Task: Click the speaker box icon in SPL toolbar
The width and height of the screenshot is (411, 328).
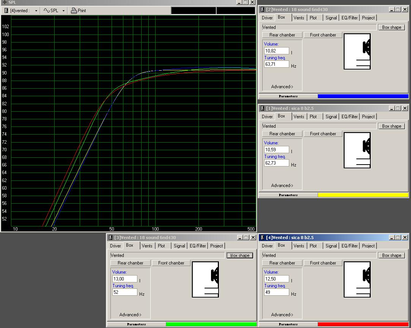Action: click(x=6, y=11)
